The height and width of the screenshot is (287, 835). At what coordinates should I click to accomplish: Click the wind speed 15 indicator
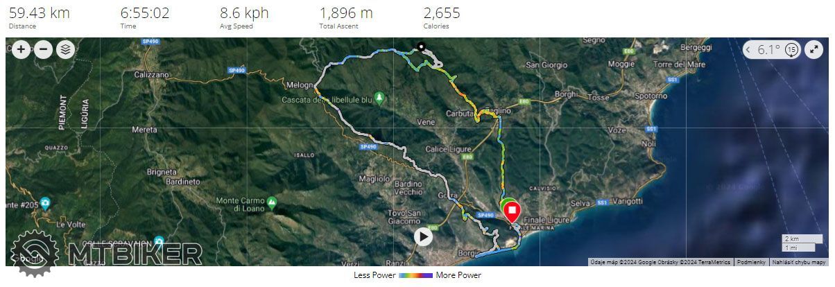point(792,50)
